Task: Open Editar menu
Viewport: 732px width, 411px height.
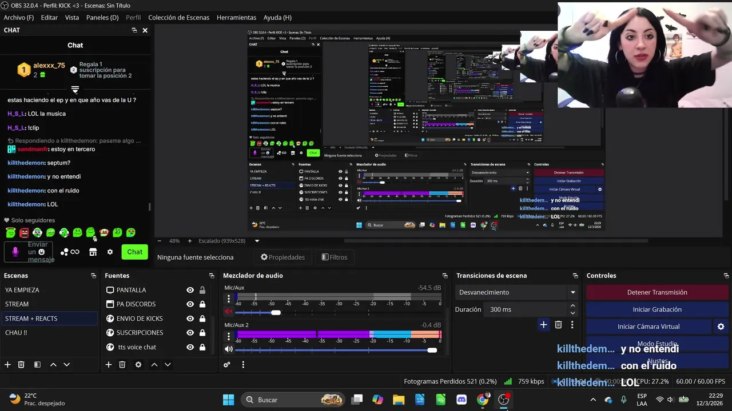Action: [x=49, y=18]
